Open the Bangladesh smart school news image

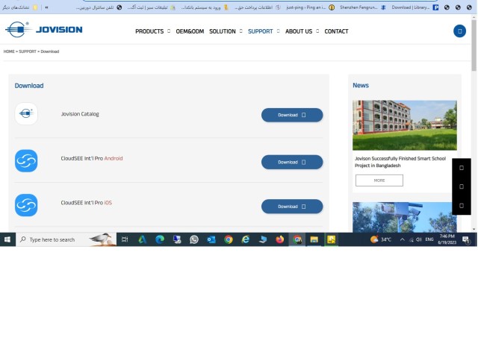tap(405, 125)
